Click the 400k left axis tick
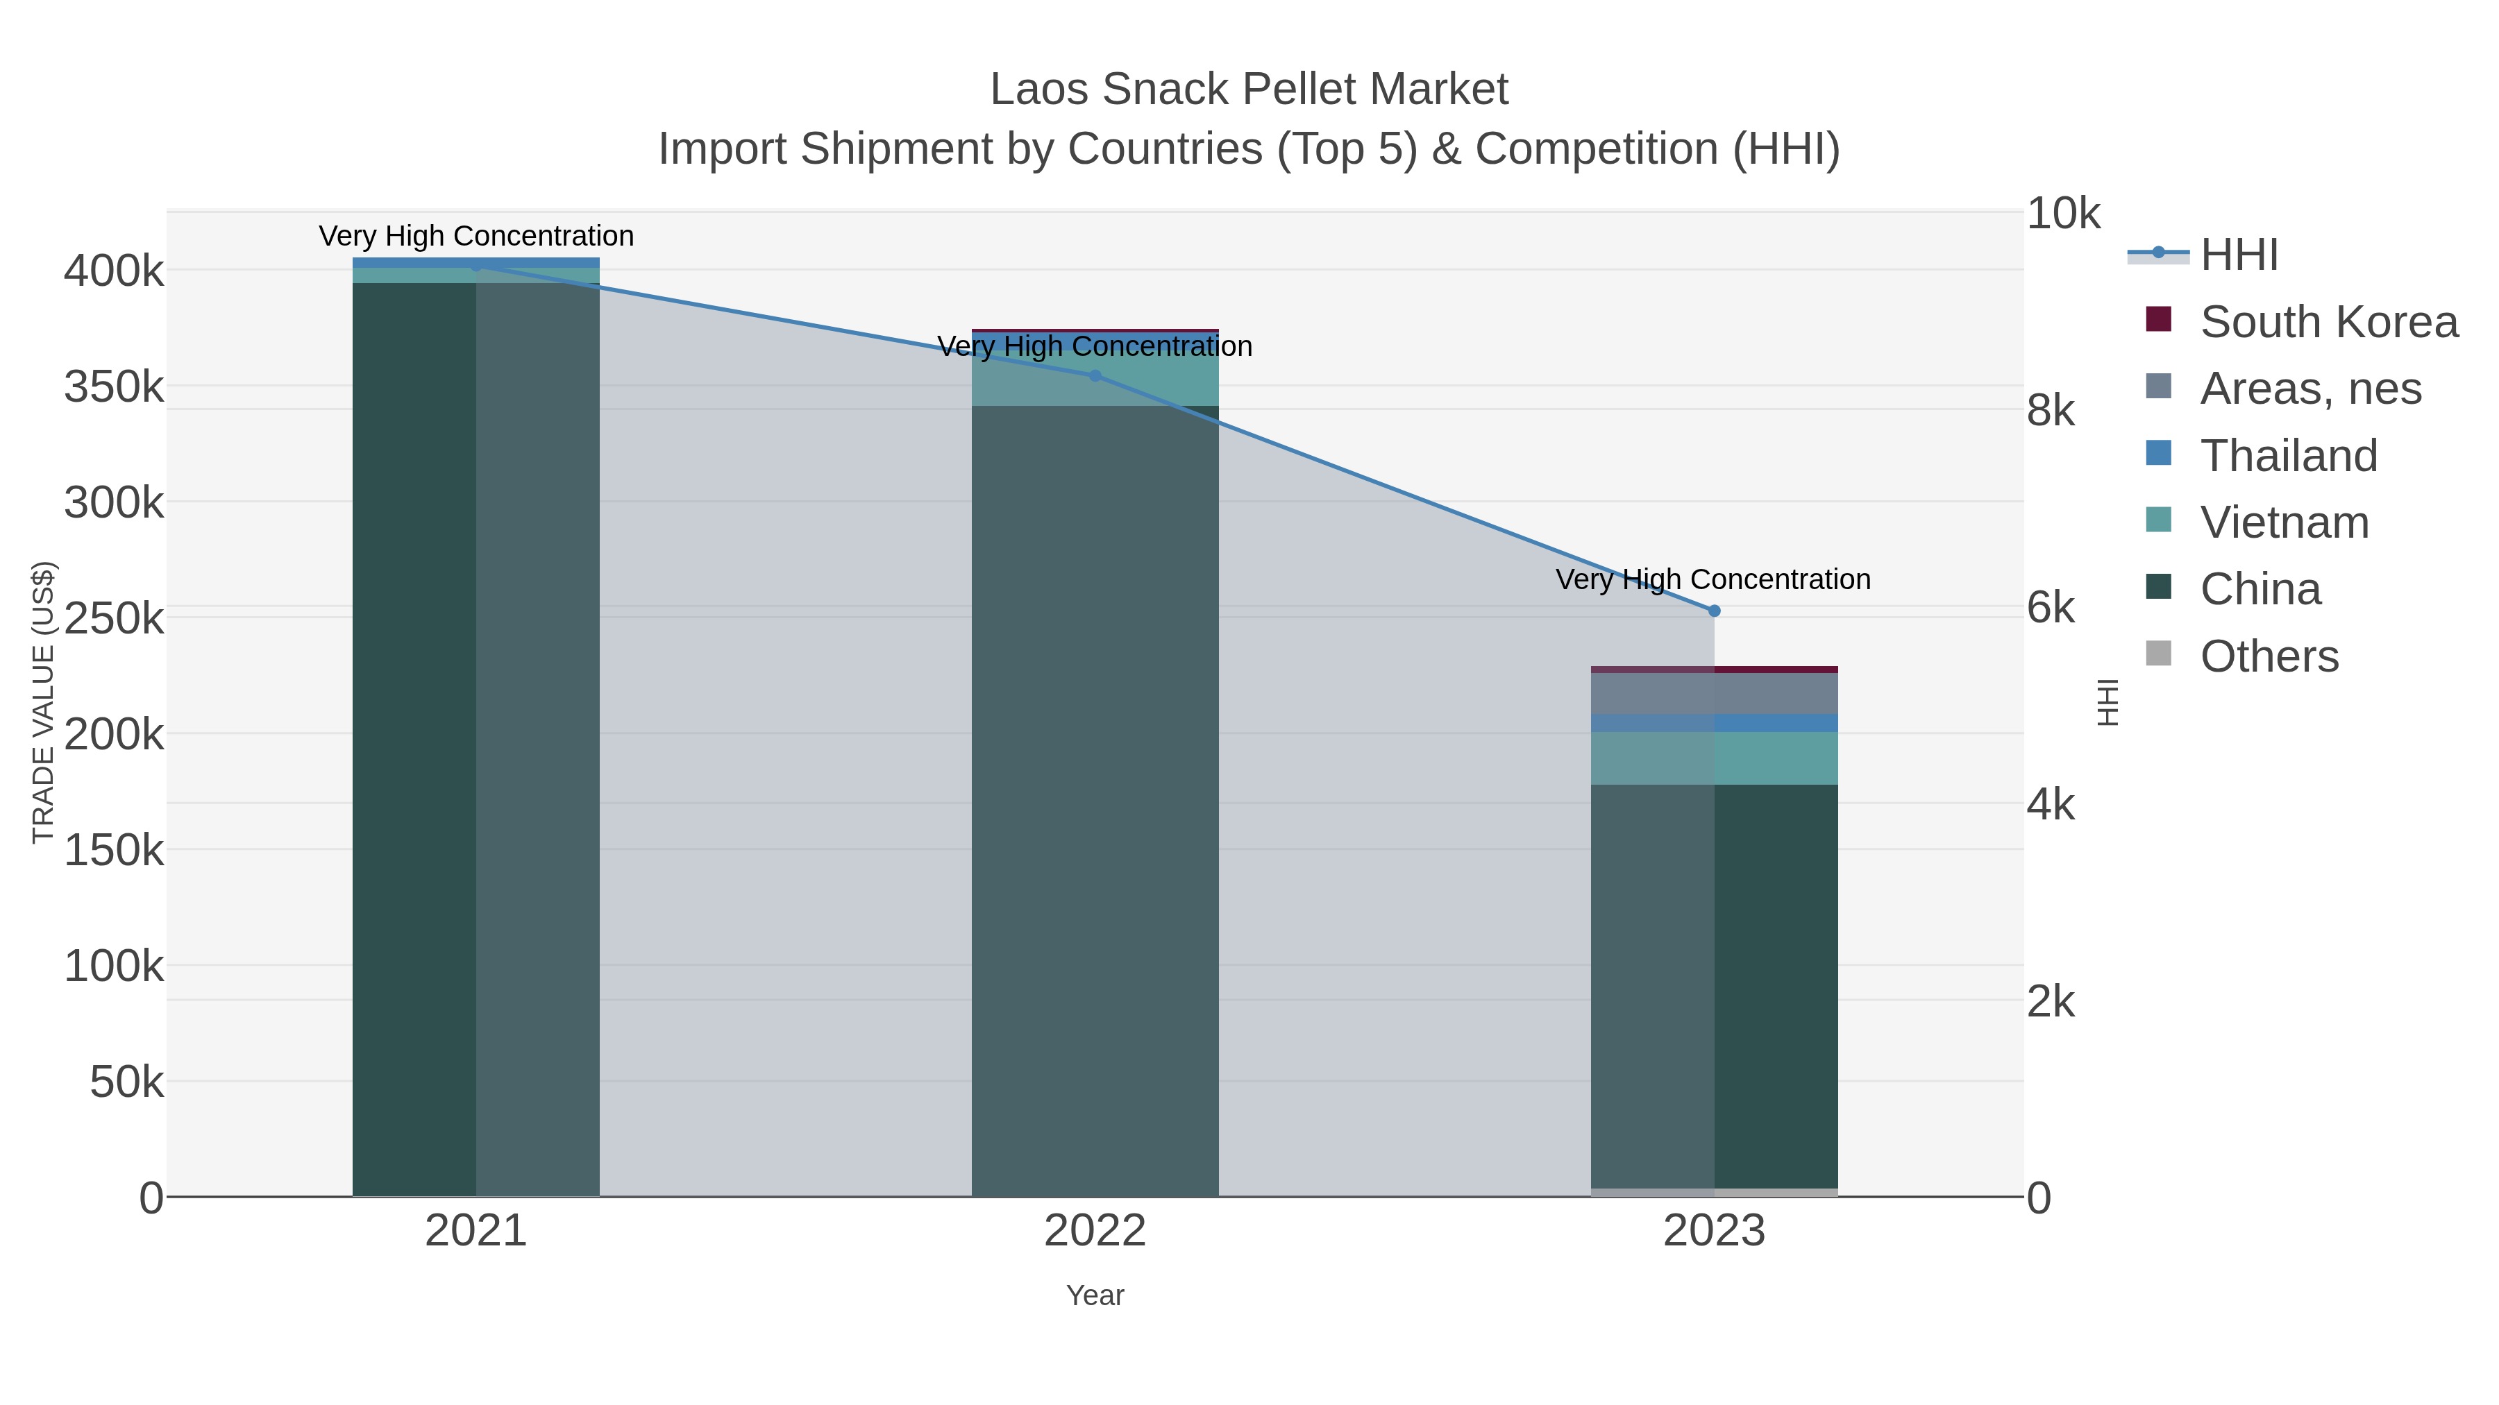2499x1405 pixels. tap(114, 271)
